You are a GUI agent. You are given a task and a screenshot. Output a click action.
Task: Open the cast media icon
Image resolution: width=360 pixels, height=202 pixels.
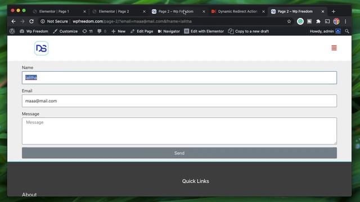(327, 21)
